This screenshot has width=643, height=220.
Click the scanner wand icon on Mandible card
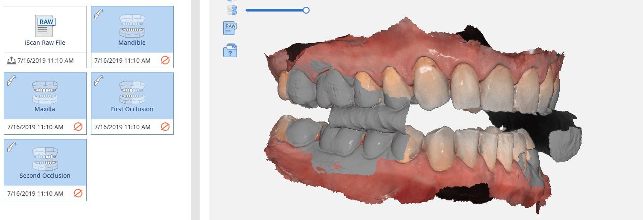point(98,13)
